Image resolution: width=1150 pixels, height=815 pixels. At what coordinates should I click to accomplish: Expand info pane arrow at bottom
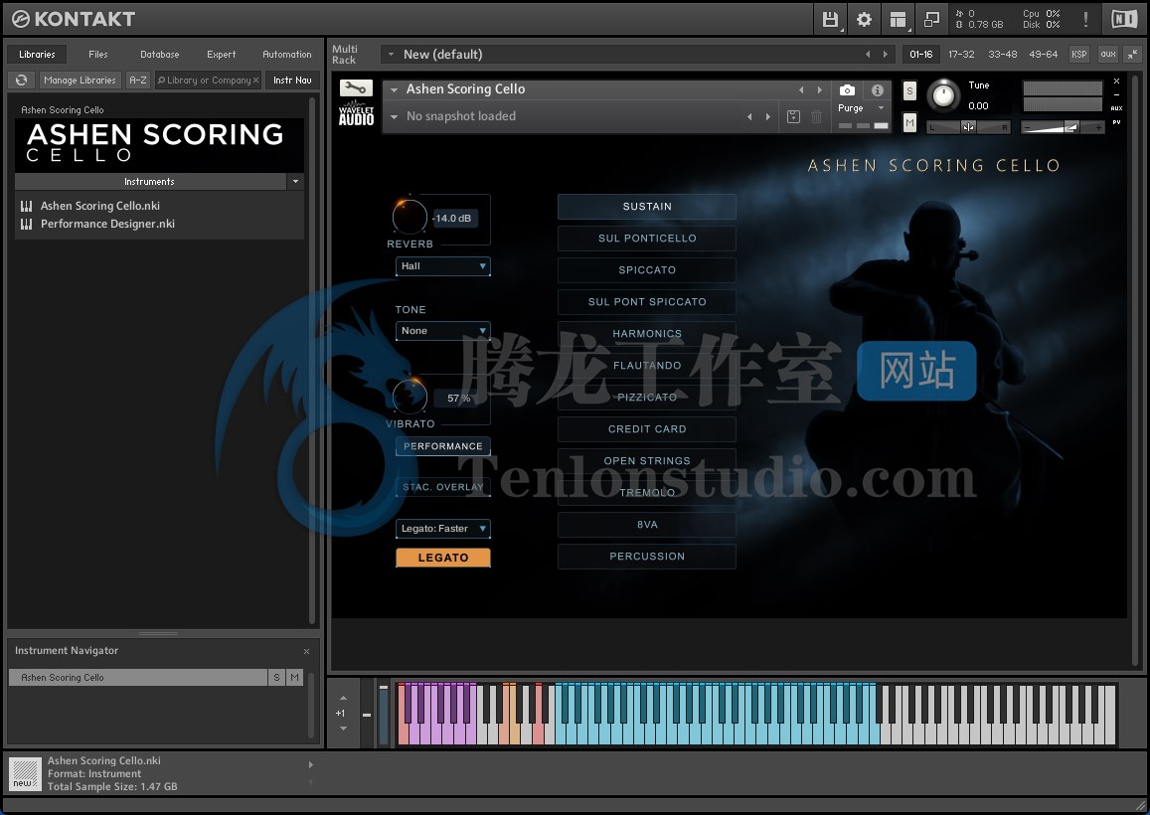point(311,764)
